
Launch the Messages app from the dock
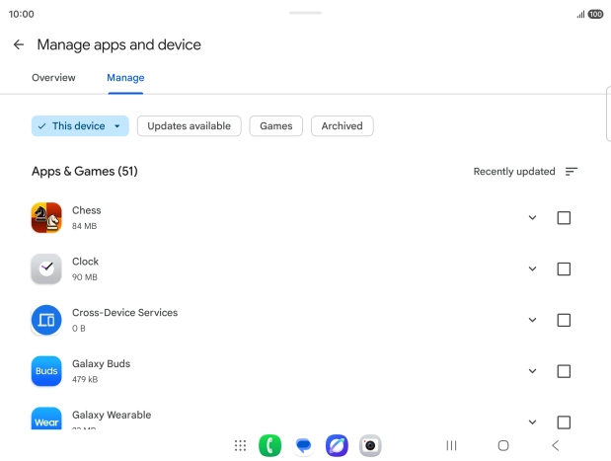303,445
